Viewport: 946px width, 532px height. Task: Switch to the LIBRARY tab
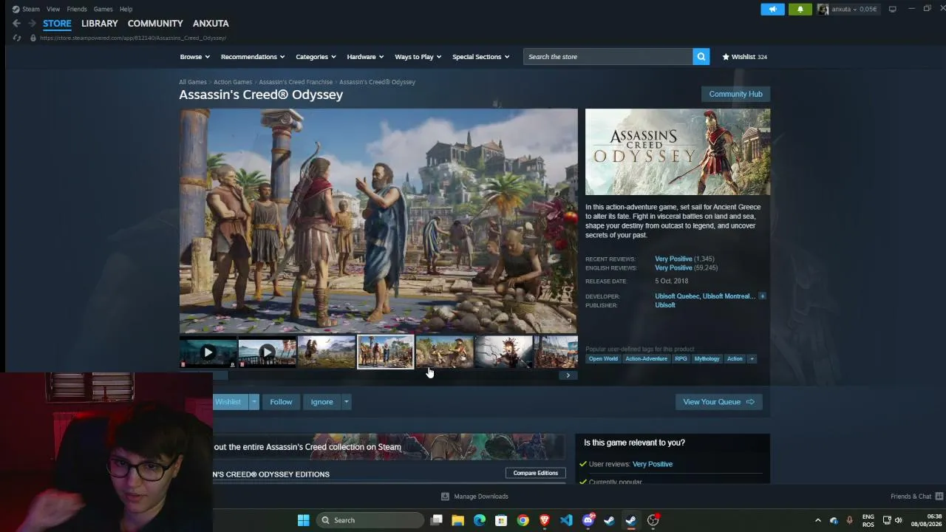(x=100, y=24)
